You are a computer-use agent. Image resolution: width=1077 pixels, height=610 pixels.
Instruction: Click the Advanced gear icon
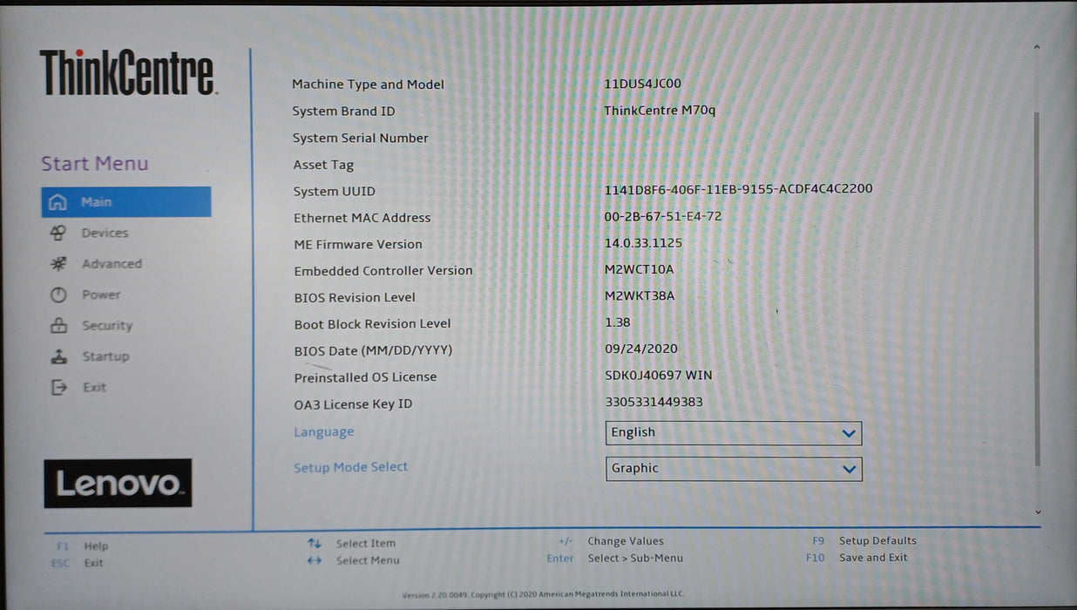click(58, 264)
